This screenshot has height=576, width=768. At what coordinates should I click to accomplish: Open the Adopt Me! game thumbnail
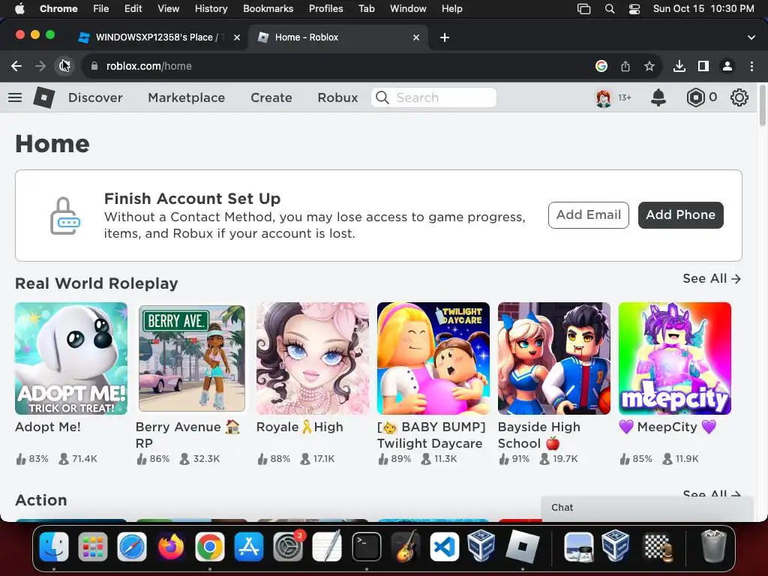[x=71, y=358]
